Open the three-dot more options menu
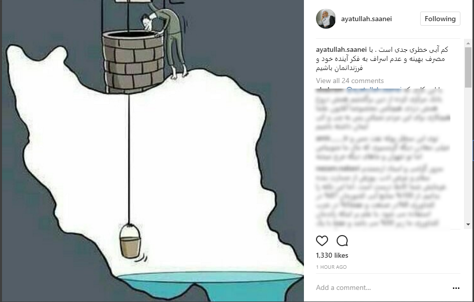 click(456, 288)
